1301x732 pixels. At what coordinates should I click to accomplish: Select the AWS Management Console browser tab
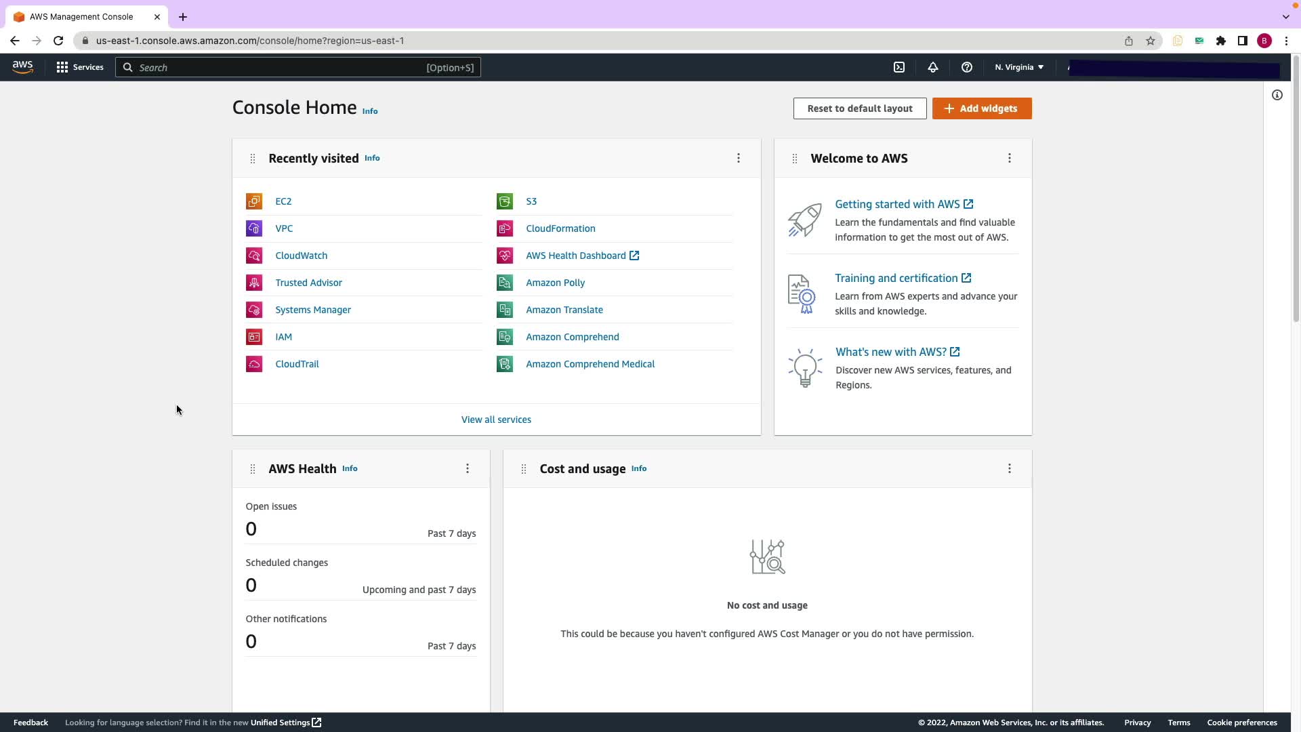click(x=81, y=17)
